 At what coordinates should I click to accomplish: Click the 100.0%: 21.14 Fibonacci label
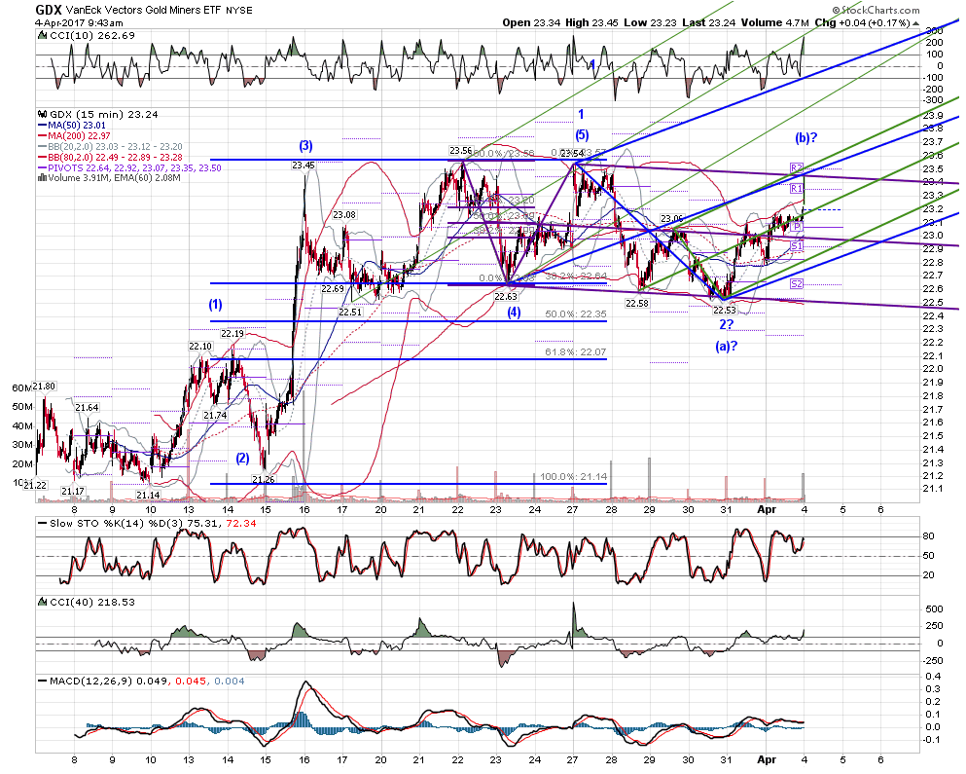(x=573, y=477)
